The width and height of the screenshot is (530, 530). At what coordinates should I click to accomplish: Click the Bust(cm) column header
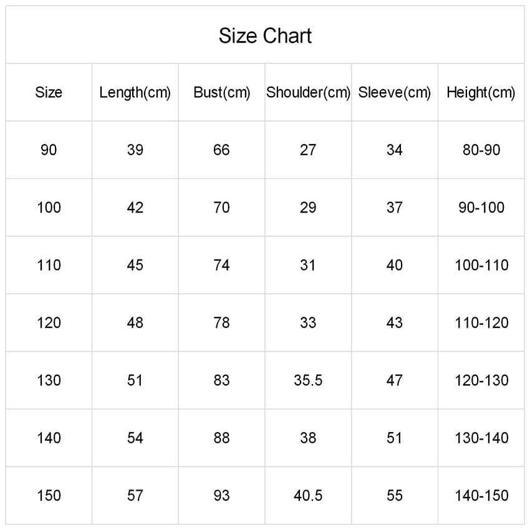click(x=221, y=93)
